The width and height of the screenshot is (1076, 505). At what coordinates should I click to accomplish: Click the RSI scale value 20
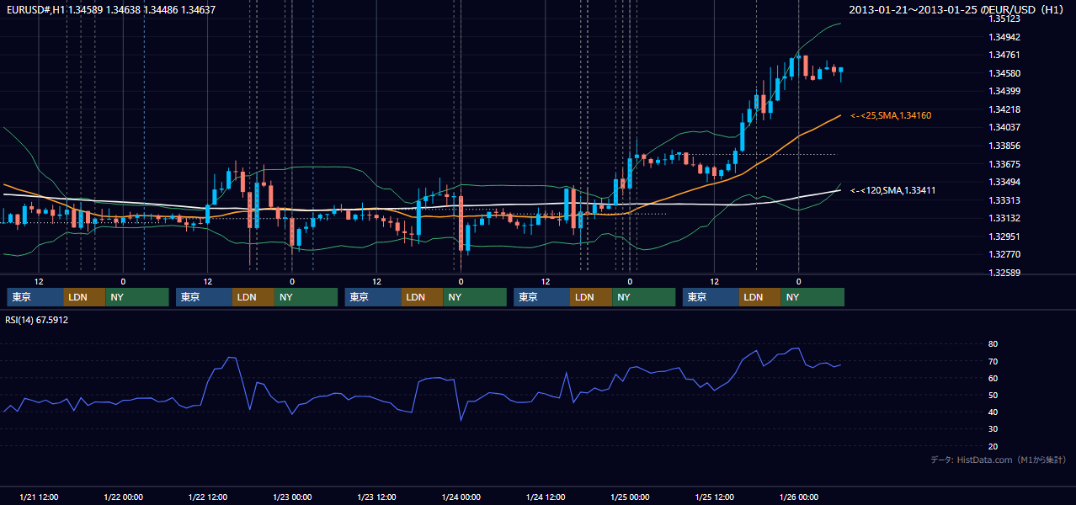(993, 447)
